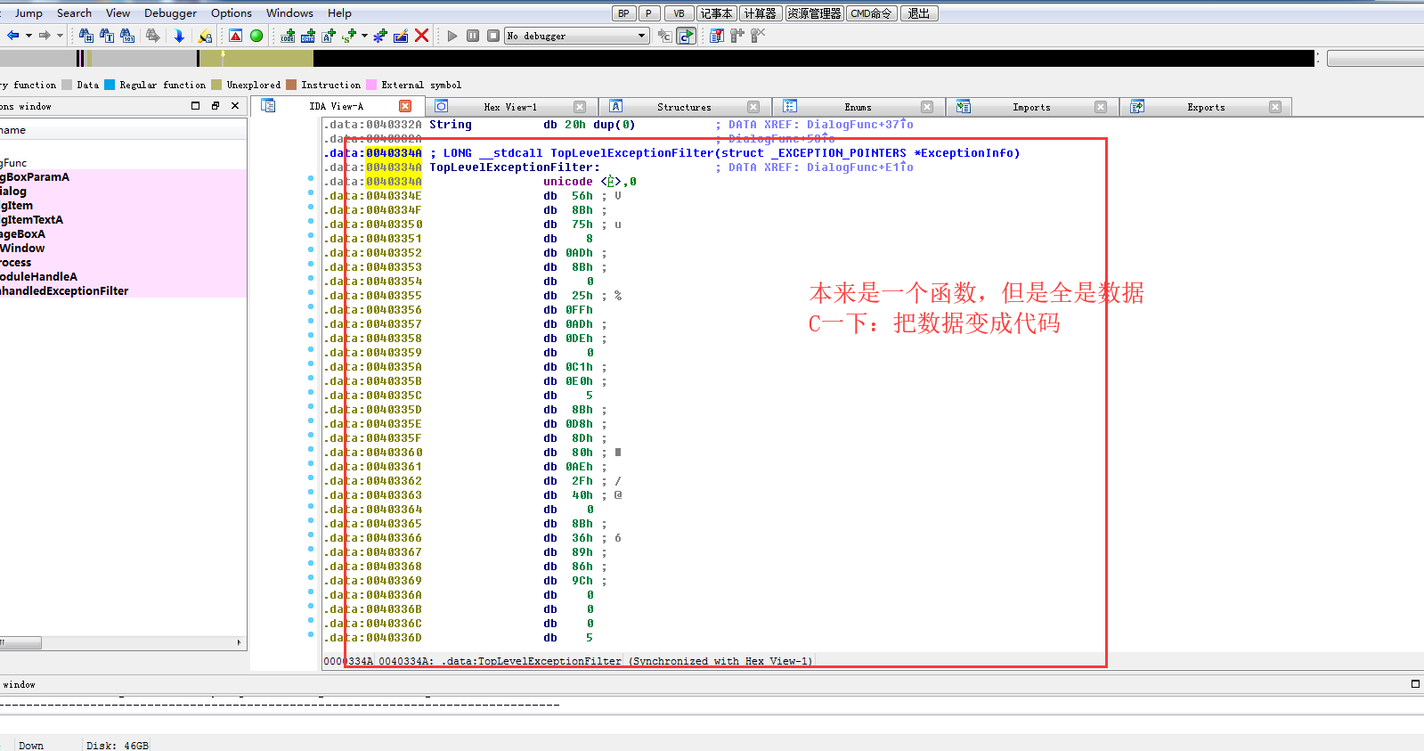
Task: Switch to the Structures tab
Action: tap(684, 107)
